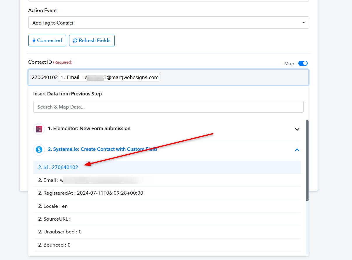Select 2. Bounced : 0
This screenshot has height=260, width=352.
click(x=167, y=245)
